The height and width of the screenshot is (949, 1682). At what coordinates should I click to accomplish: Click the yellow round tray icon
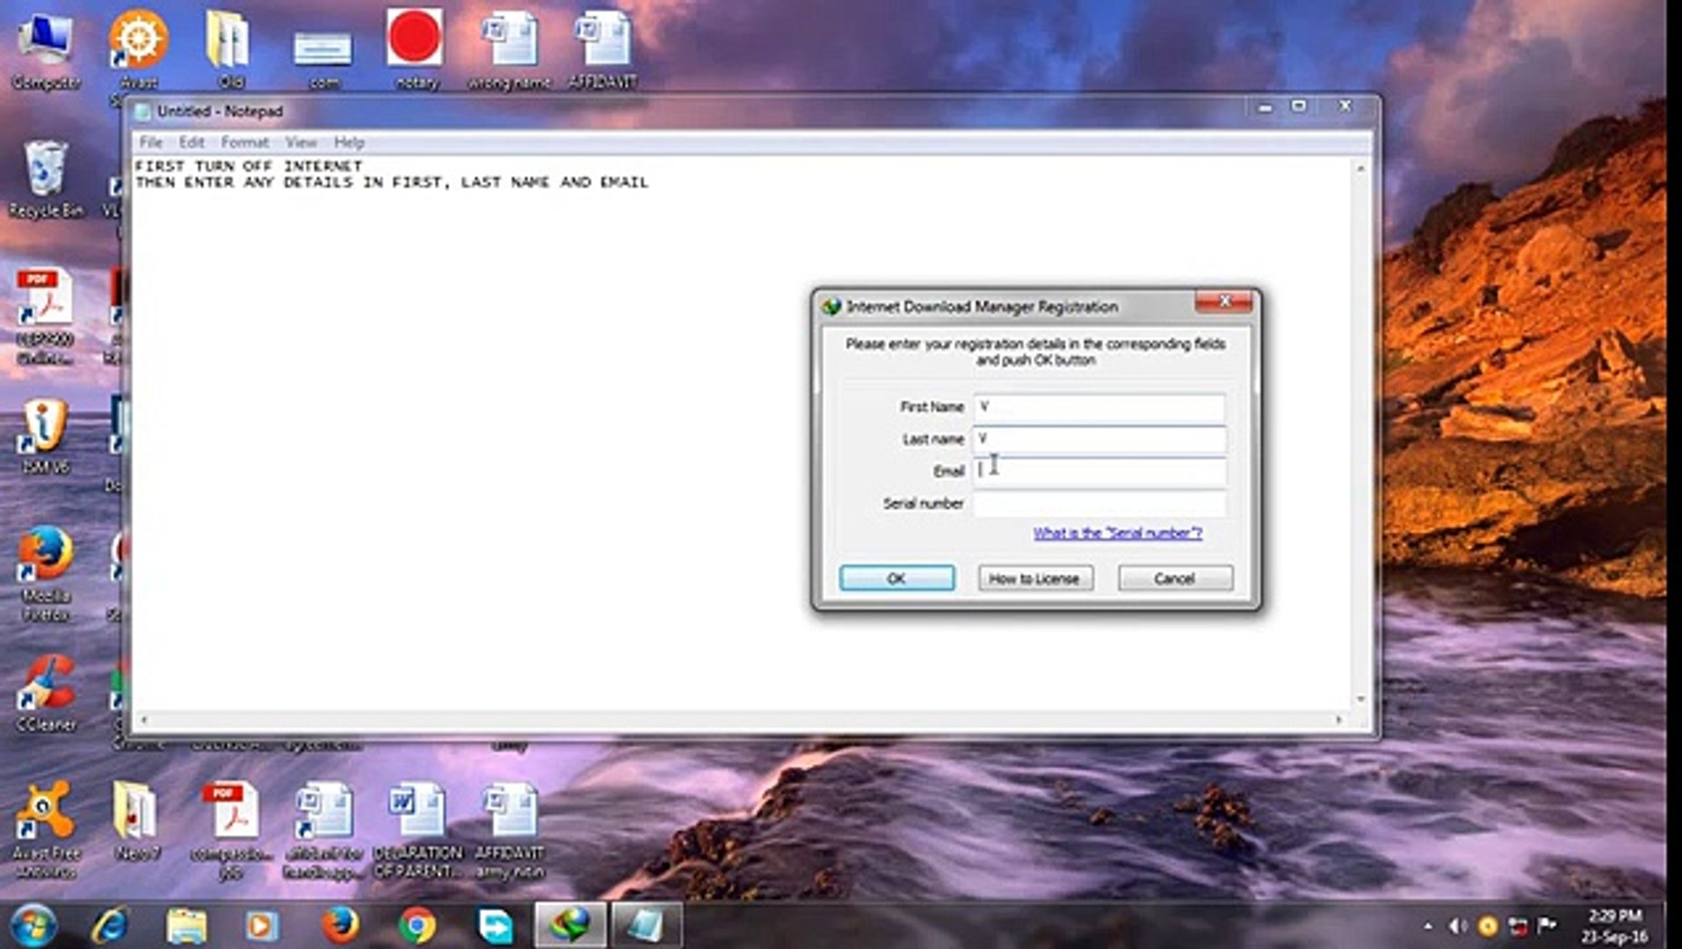tap(1488, 926)
